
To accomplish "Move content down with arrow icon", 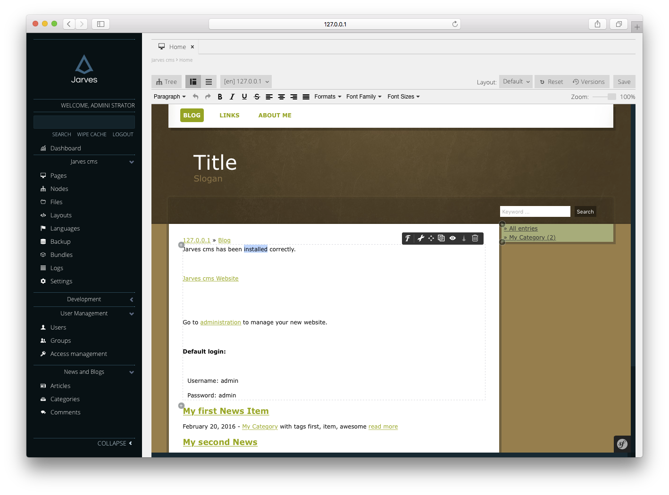I will [464, 238].
